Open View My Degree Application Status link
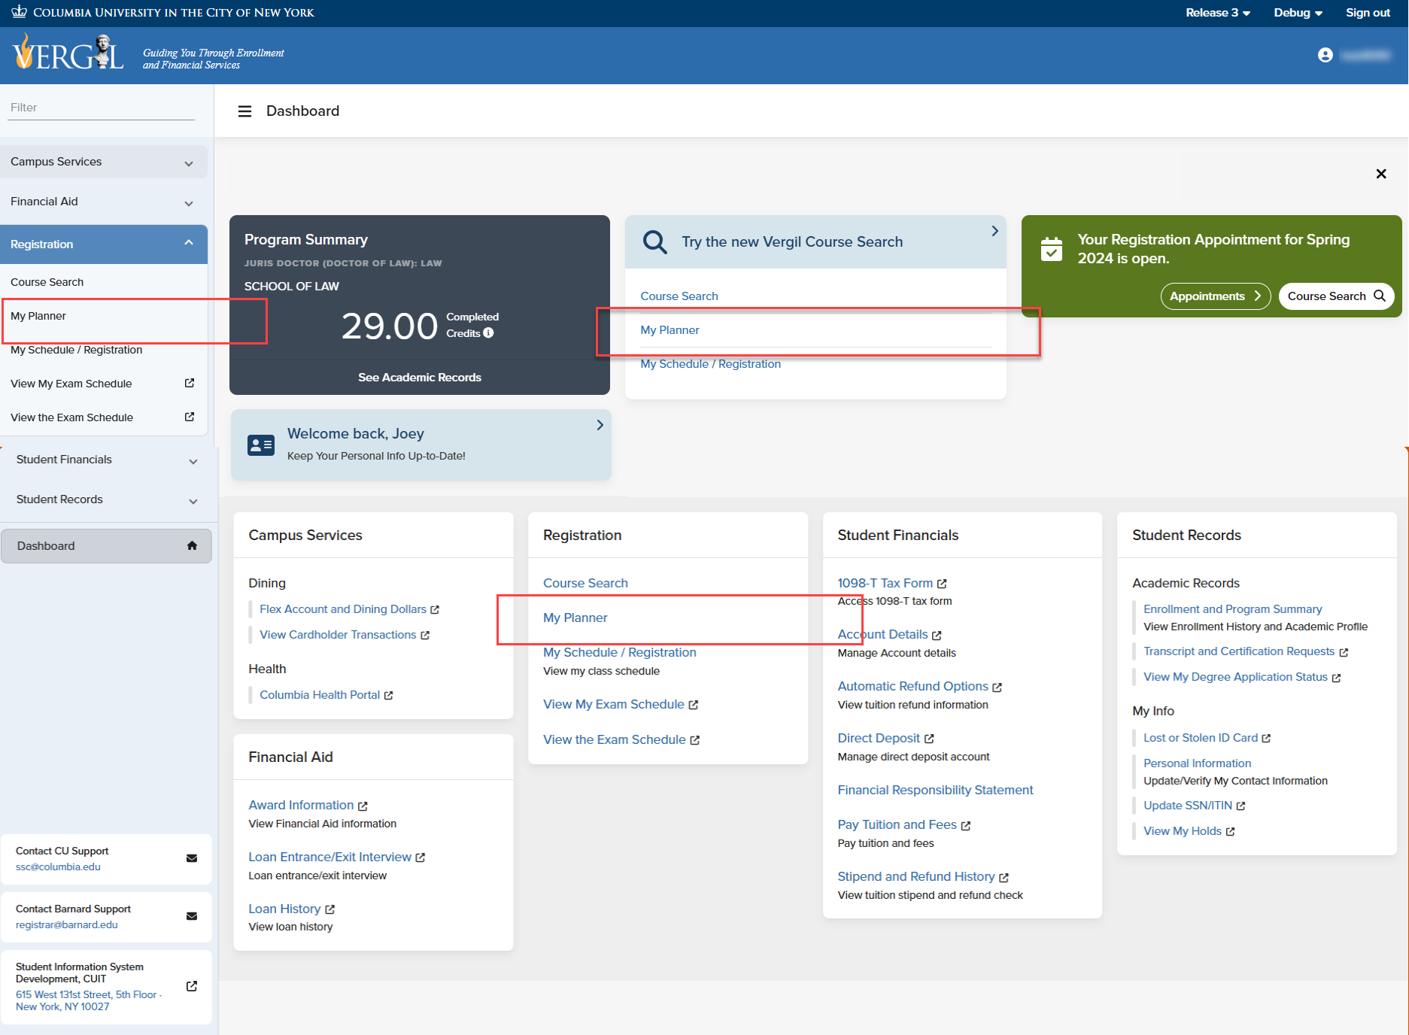The image size is (1409, 1035). tap(1235, 677)
